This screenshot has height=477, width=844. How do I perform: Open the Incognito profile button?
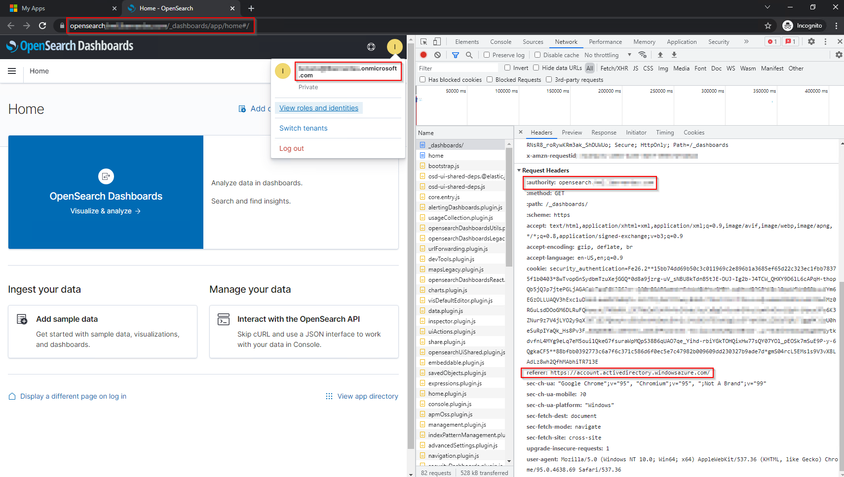803,26
